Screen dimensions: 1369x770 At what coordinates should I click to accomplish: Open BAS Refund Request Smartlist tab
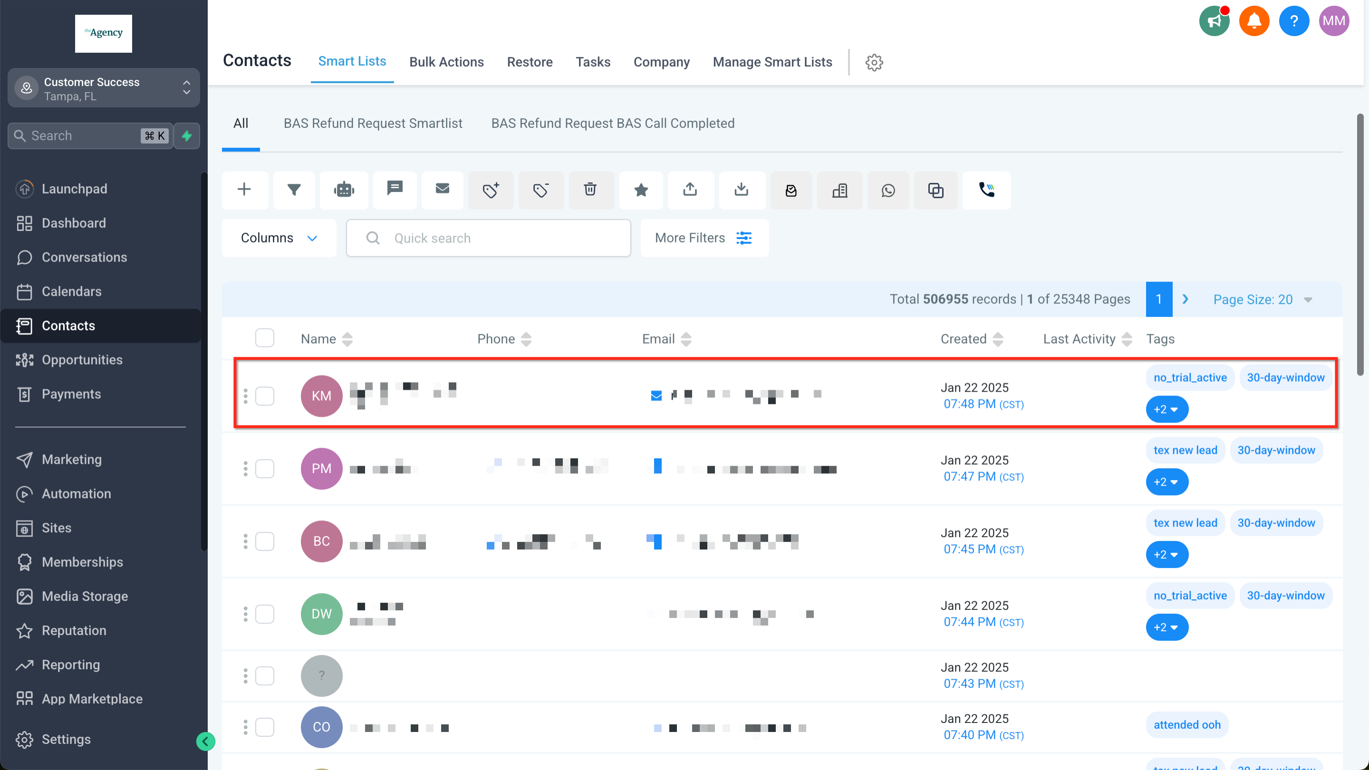(373, 123)
